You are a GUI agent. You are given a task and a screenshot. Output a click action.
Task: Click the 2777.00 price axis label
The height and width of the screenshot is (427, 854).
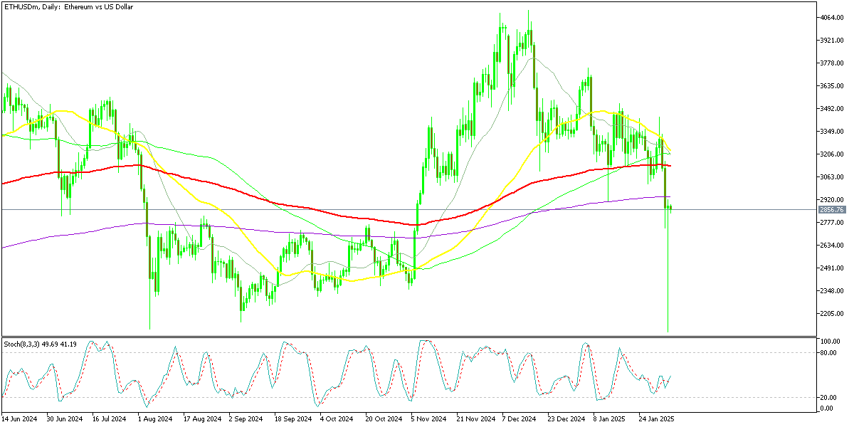[x=832, y=223]
